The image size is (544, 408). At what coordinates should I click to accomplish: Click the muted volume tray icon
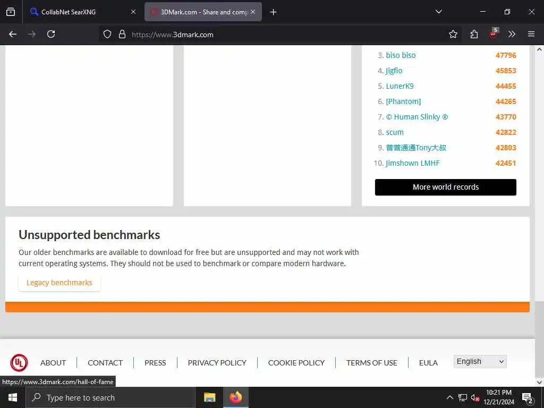click(x=475, y=397)
